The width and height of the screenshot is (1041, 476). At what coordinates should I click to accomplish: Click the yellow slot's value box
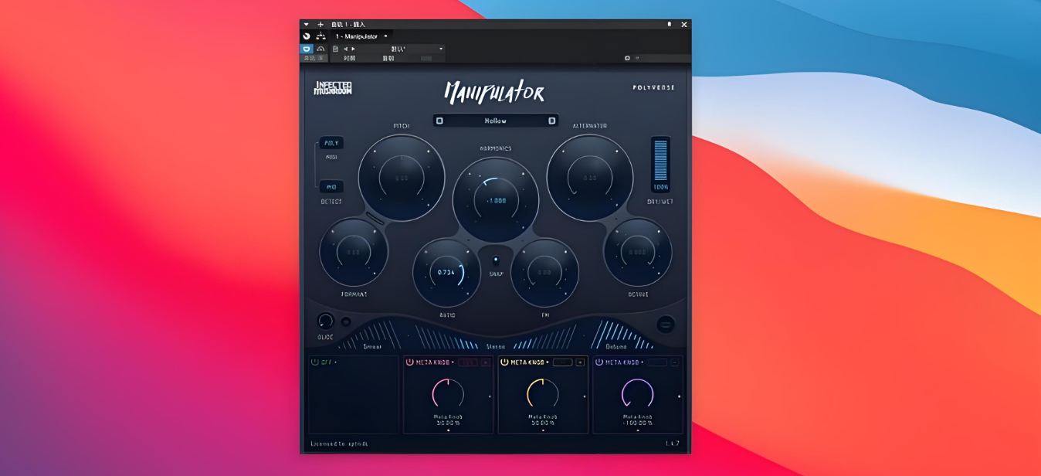tap(563, 362)
